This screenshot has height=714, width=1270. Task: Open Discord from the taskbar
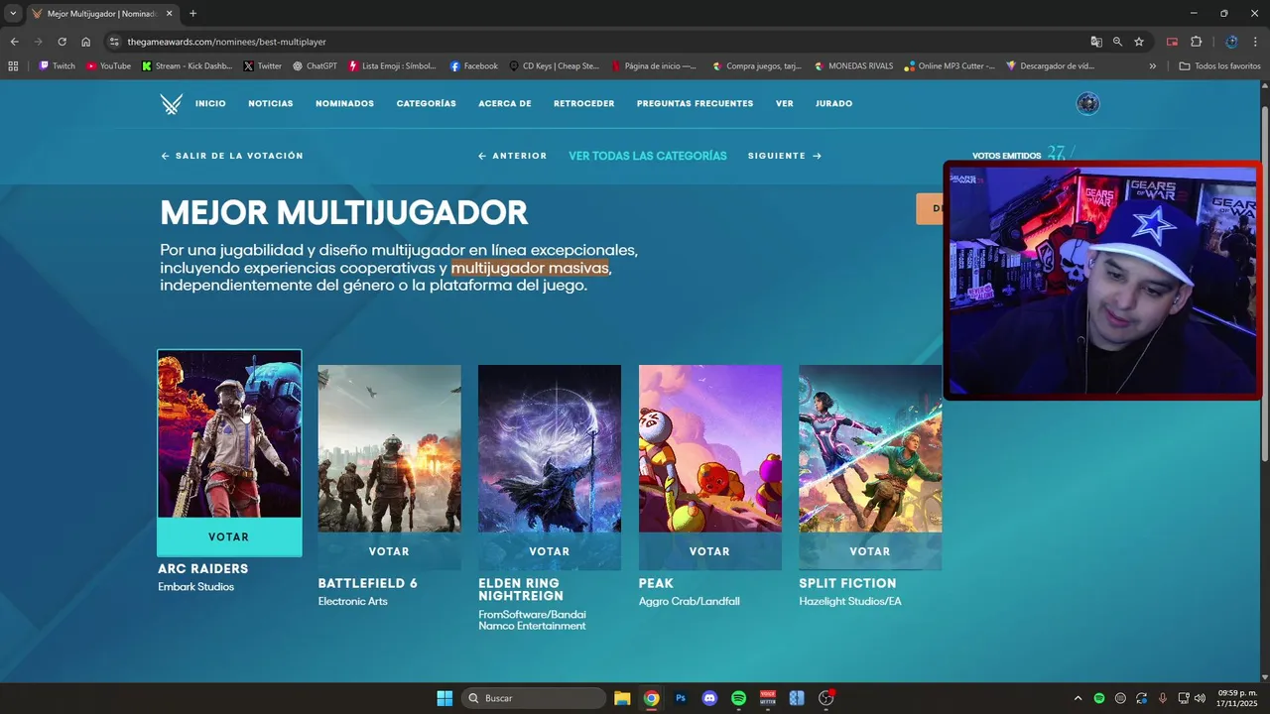click(x=709, y=698)
